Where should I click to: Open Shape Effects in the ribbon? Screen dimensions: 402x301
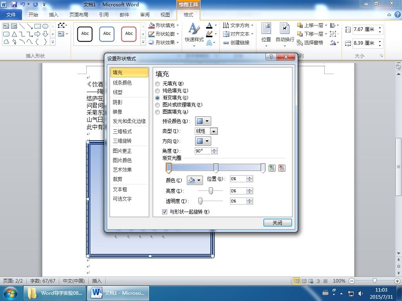click(x=164, y=42)
